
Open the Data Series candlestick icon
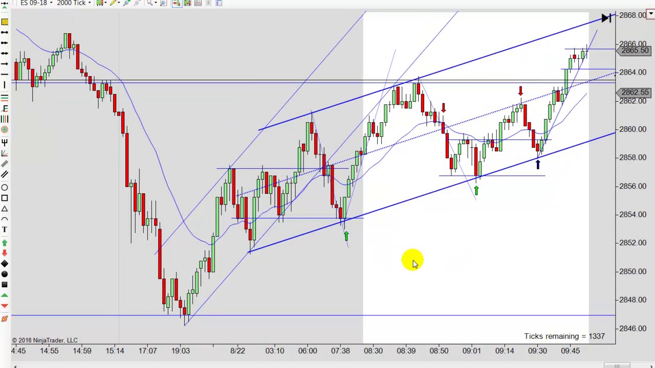[187, 3]
